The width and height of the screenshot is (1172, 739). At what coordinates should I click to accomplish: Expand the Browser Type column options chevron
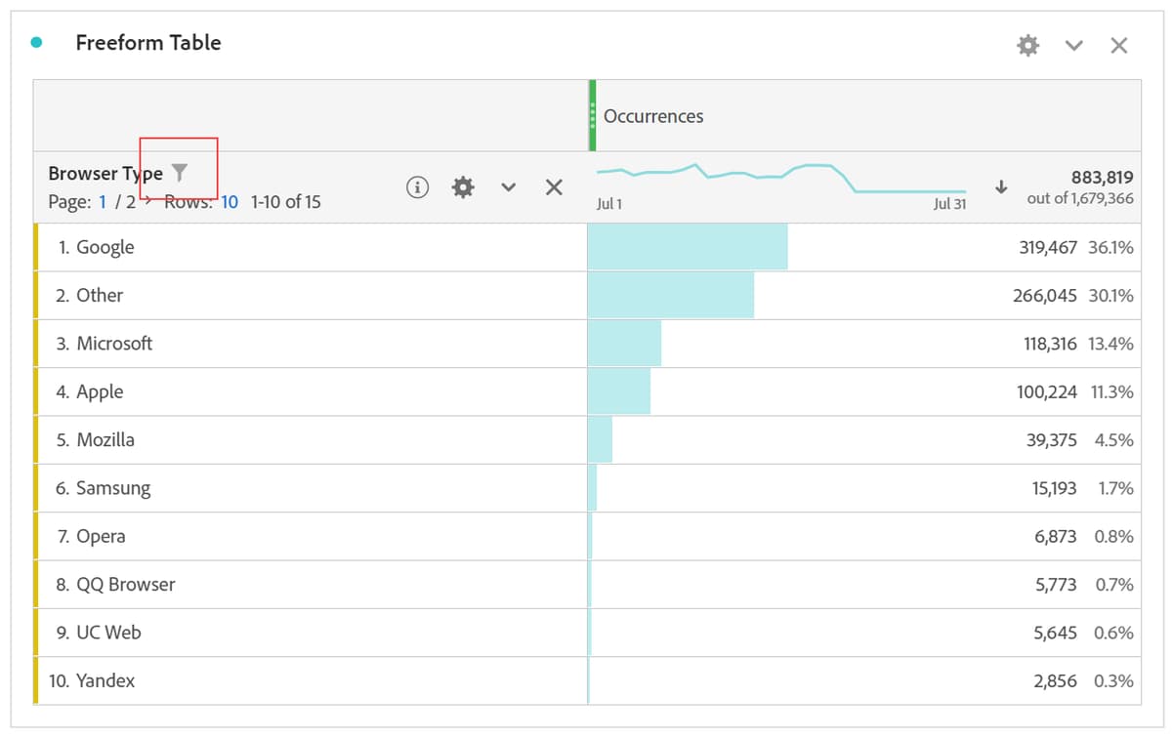click(x=508, y=186)
